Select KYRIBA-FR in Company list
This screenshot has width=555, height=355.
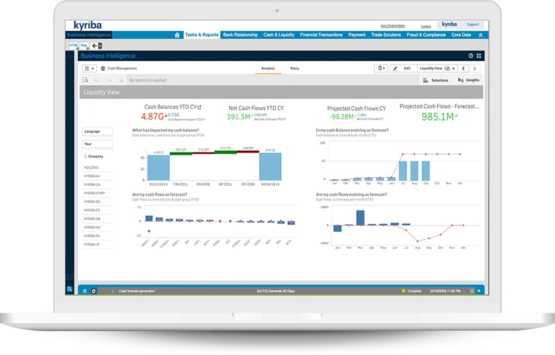(x=97, y=210)
